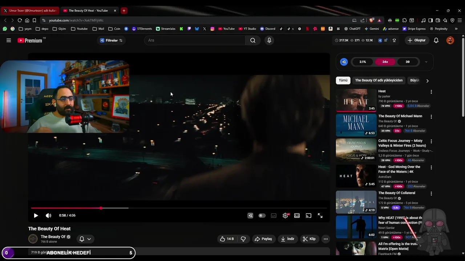Like the video (14 B)
Image resolution: width=465 pixels, height=261 pixels.
pyautogui.click(x=227, y=239)
